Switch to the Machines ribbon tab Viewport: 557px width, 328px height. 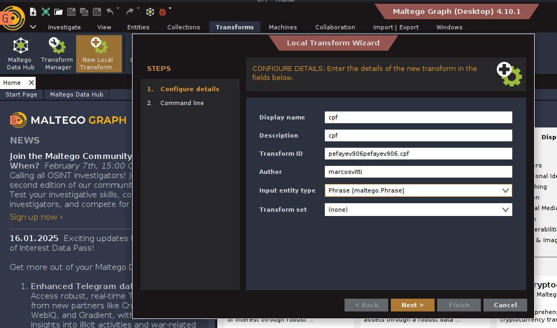(283, 27)
